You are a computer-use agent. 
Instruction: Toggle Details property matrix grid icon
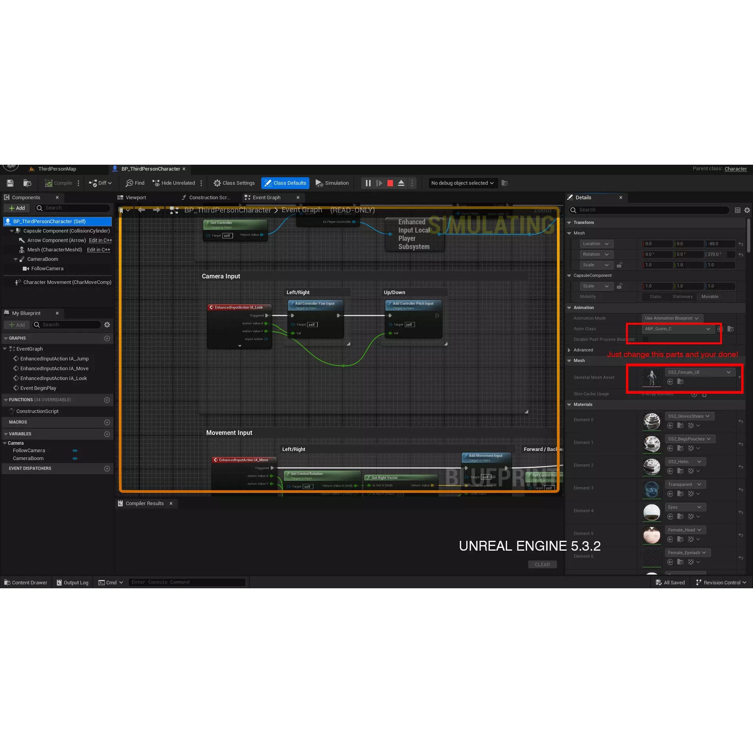click(738, 210)
